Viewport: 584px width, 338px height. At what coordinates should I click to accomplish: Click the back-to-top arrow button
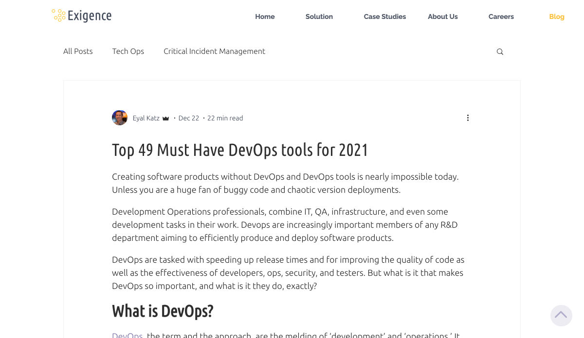click(561, 315)
